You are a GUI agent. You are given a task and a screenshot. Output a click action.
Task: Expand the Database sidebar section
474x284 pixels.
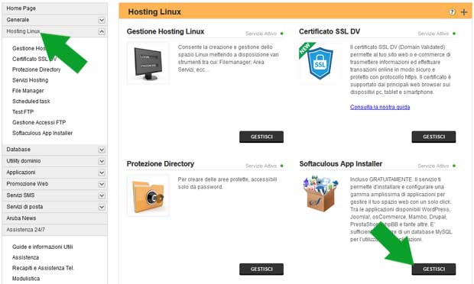(x=102, y=150)
